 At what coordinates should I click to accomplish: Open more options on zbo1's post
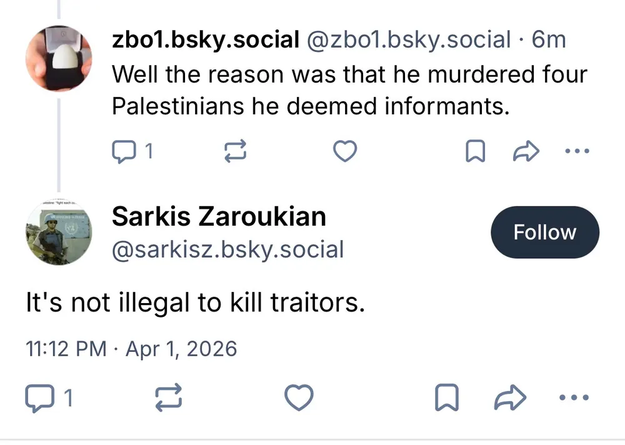point(576,151)
